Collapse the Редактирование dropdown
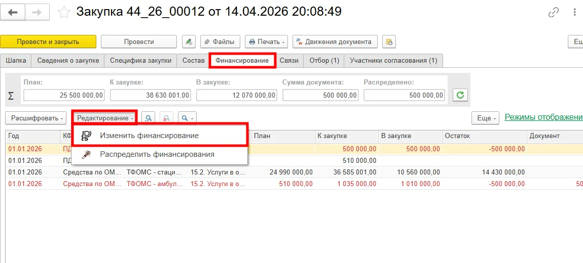This screenshot has width=583, height=263. pyautogui.click(x=104, y=118)
